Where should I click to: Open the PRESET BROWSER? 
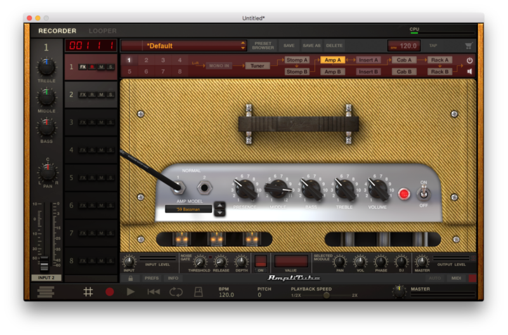click(263, 46)
